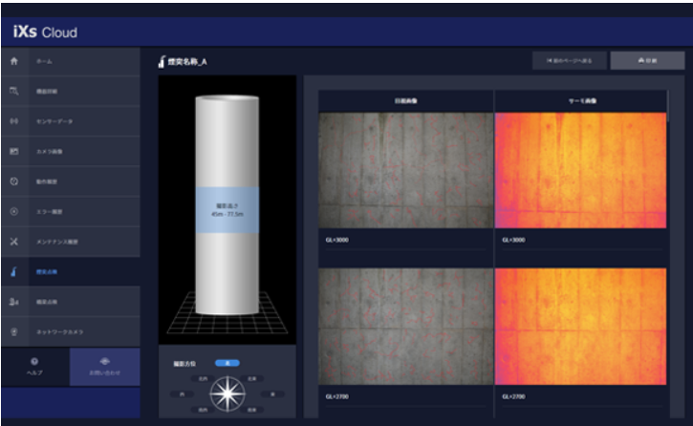Open the camera images icon
This screenshot has height=426, width=693.
(x=13, y=152)
